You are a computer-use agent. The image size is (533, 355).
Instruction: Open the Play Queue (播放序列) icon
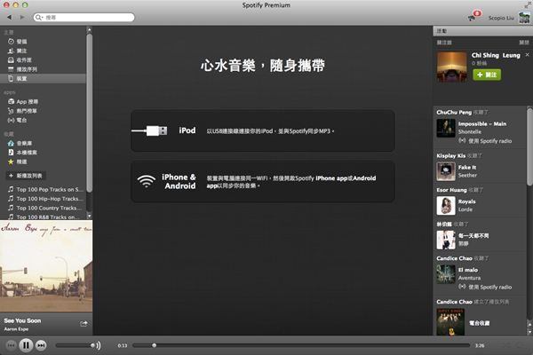tap(11, 69)
